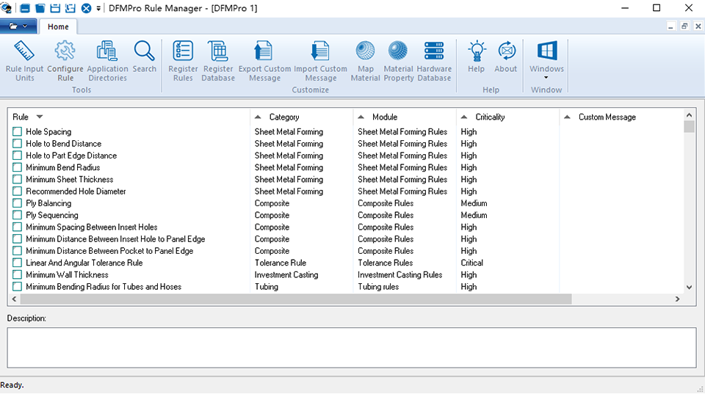The height and width of the screenshot is (394, 705).
Task: Open Application Directories settings
Action: pos(107,61)
